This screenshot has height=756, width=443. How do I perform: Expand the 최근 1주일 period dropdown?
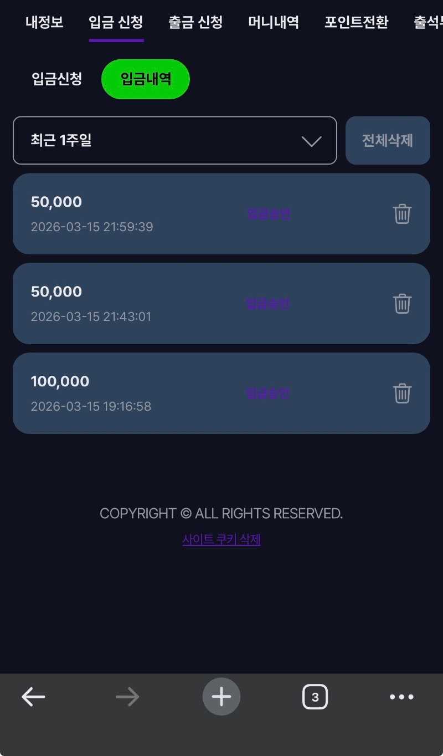pyautogui.click(x=174, y=140)
